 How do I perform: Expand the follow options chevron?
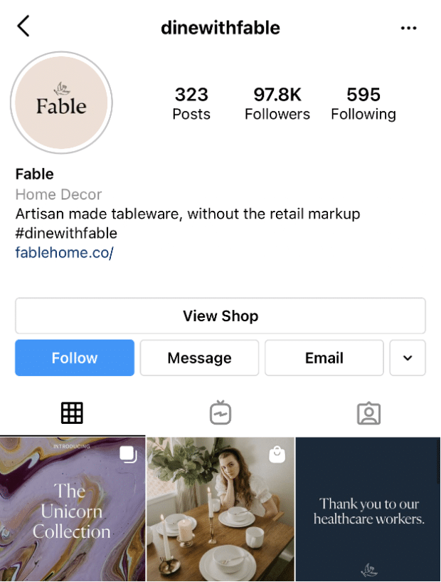[408, 358]
